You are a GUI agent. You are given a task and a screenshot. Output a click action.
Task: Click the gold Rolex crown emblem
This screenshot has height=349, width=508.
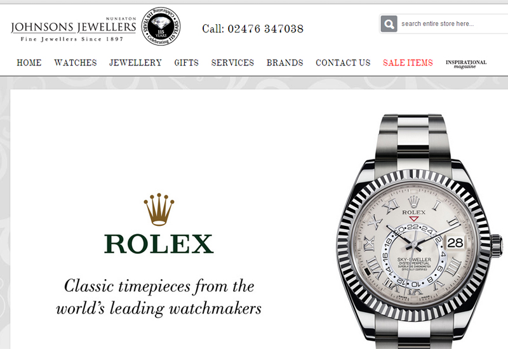click(x=159, y=209)
